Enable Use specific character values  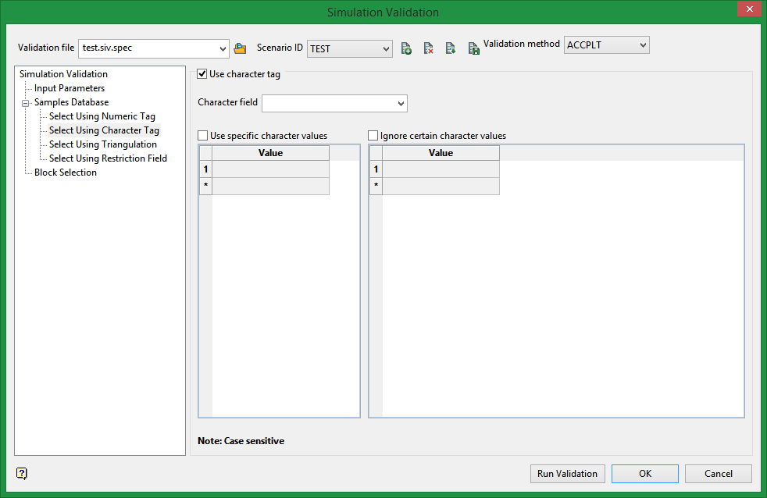[x=204, y=136]
